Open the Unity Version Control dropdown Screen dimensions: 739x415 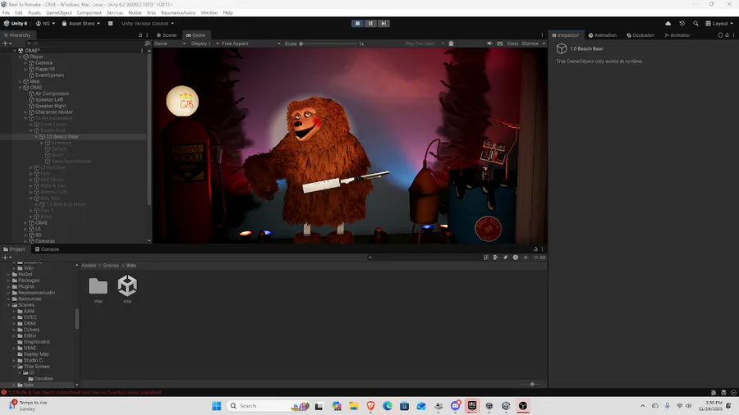pos(148,24)
